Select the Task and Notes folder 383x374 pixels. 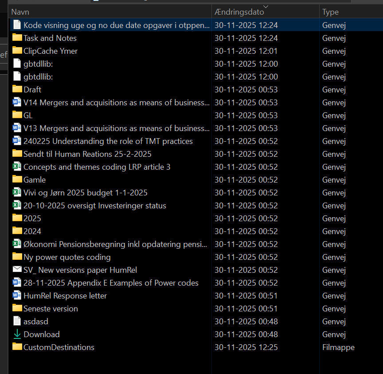tap(50, 38)
